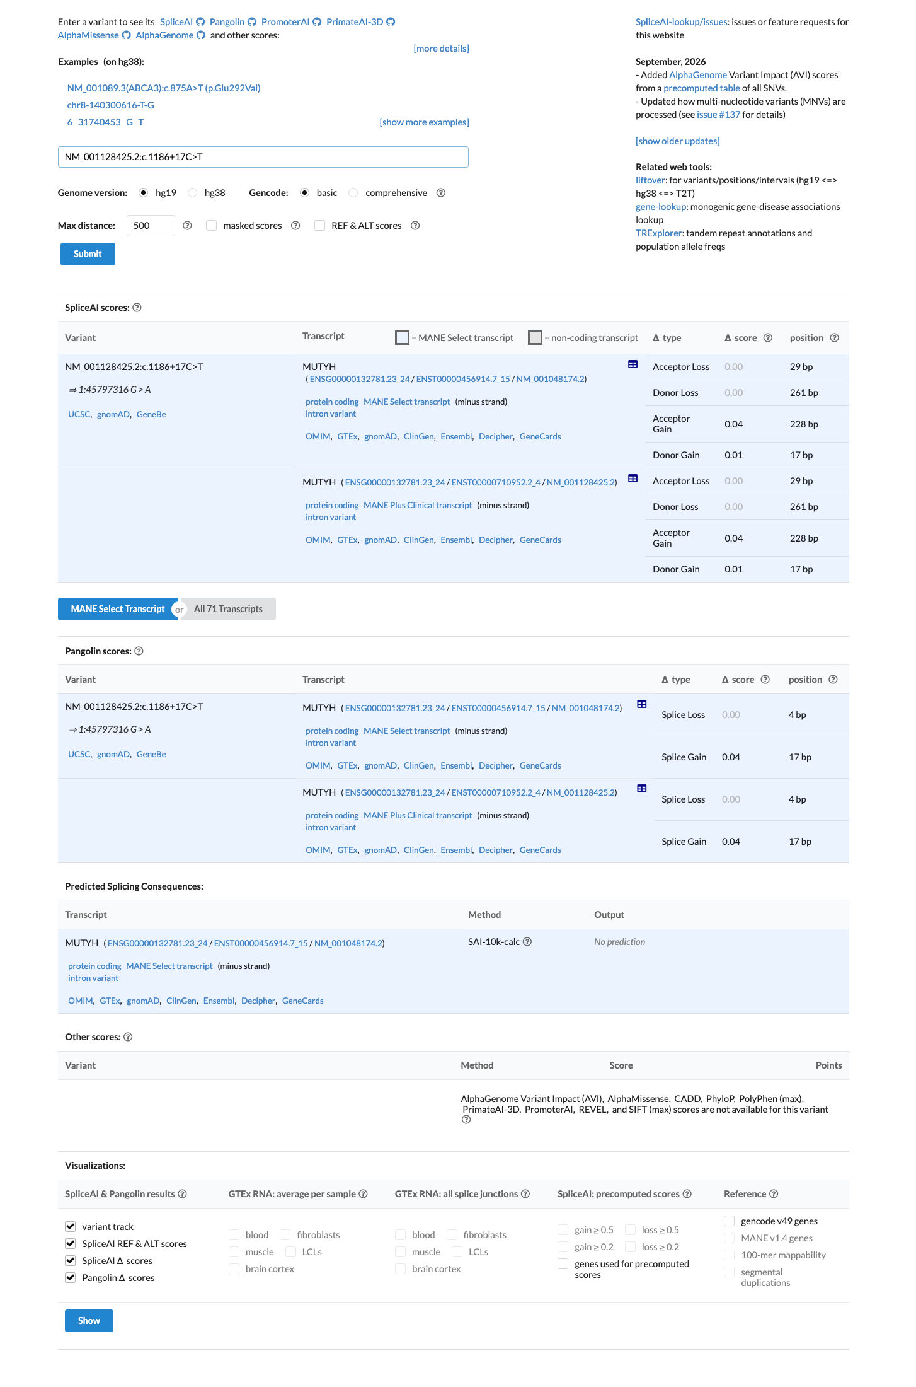Open the TRExplorer tool link
916x1387 pixels.
[658, 233]
